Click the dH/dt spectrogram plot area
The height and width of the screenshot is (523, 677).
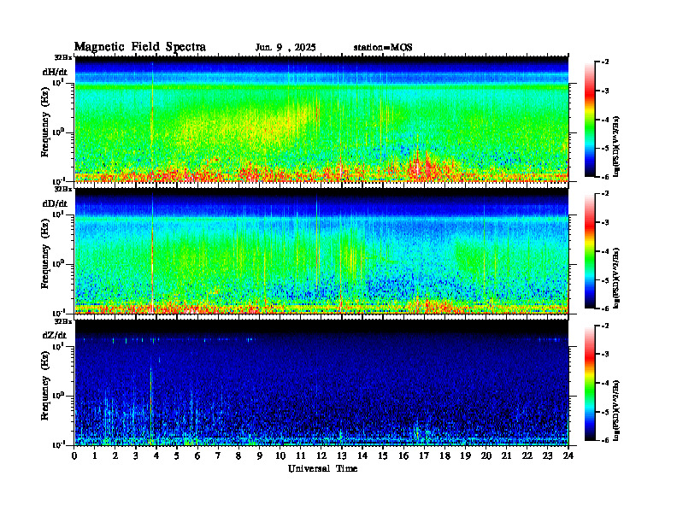coord(321,119)
